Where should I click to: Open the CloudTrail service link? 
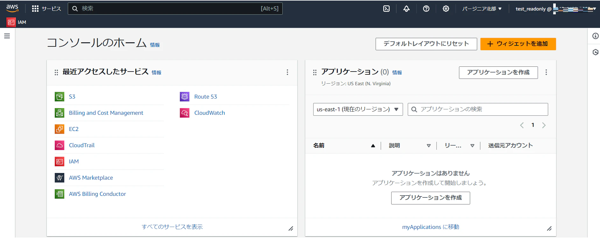click(82, 145)
